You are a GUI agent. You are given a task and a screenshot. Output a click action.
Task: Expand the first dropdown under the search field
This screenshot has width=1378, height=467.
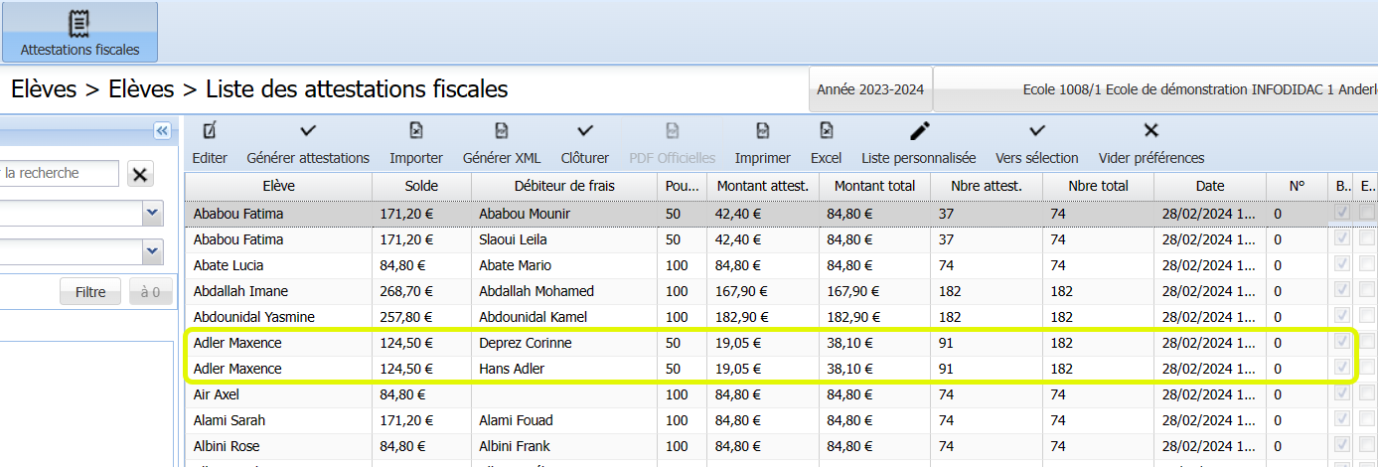click(152, 213)
